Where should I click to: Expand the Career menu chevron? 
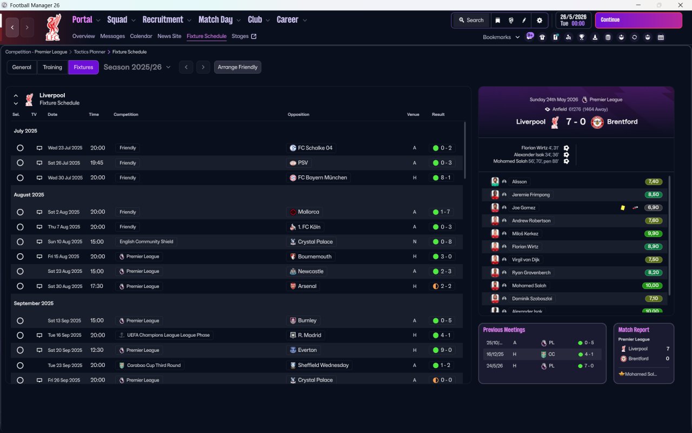304,21
